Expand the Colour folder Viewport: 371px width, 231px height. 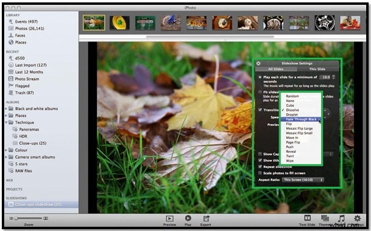click(6, 150)
